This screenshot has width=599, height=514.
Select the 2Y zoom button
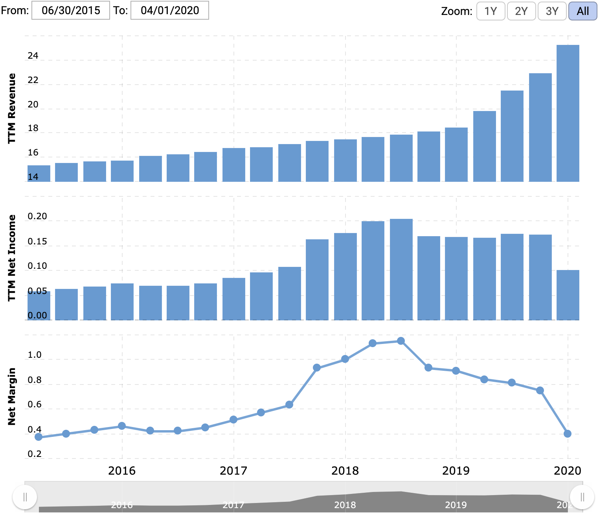click(521, 11)
